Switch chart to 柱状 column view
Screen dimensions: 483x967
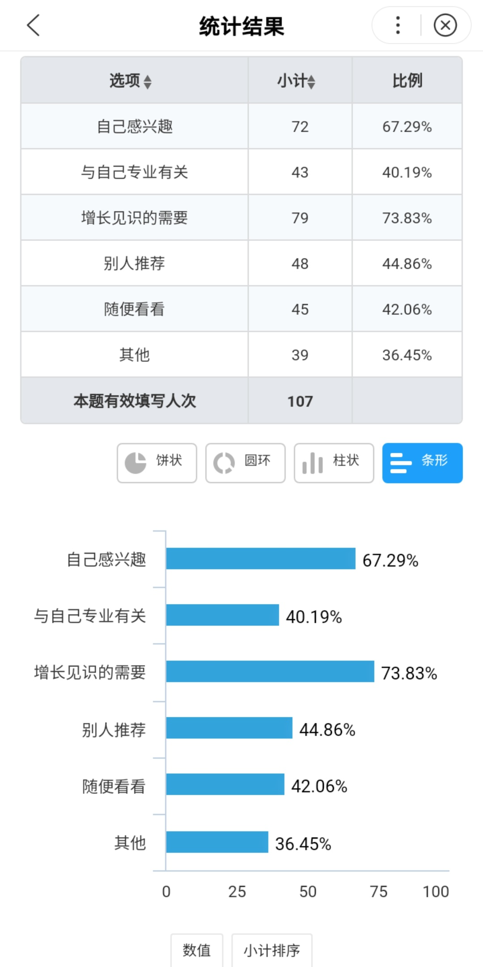pos(334,463)
